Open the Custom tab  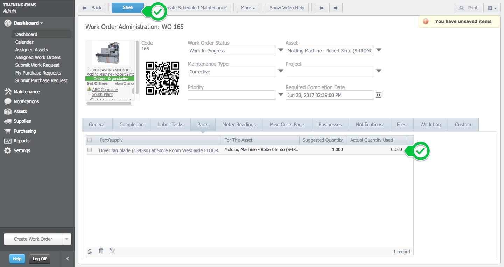point(463,125)
